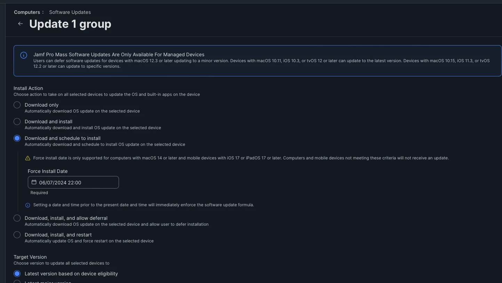Viewport: 502px width, 283px height.
Task: Click the Target Version section heading
Action: pyautogui.click(x=30, y=257)
